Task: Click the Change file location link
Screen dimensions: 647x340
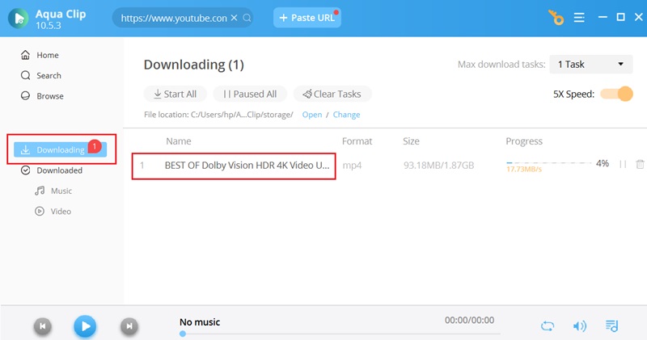Action: (x=347, y=115)
